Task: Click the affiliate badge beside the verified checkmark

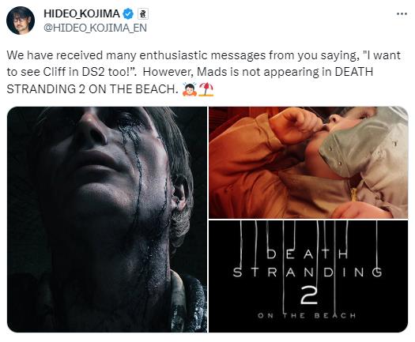Action: coord(143,14)
